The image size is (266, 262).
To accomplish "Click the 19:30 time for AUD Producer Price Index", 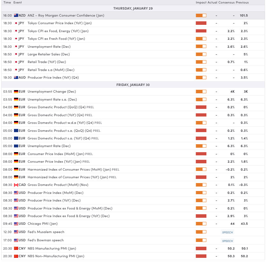I will [x=7, y=77].
